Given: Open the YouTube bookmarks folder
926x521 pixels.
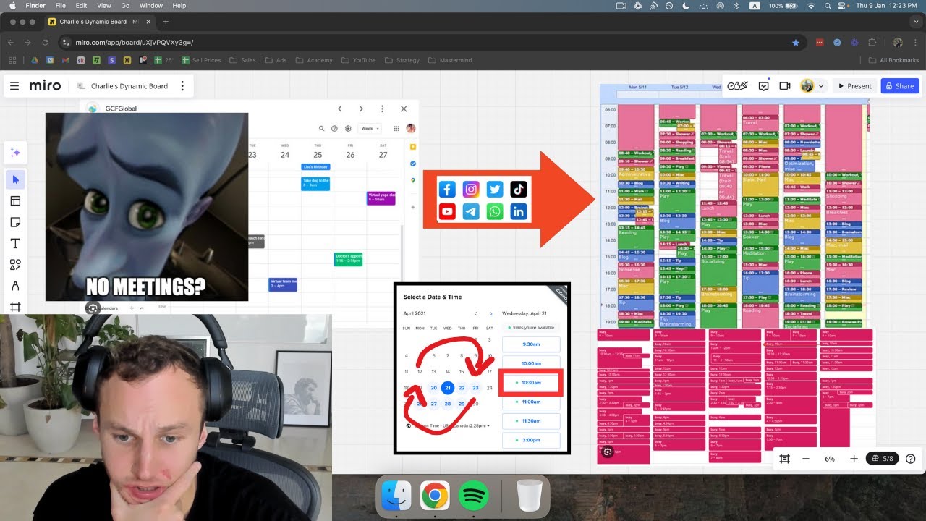Looking at the screenshot, I should pos(358,60).
